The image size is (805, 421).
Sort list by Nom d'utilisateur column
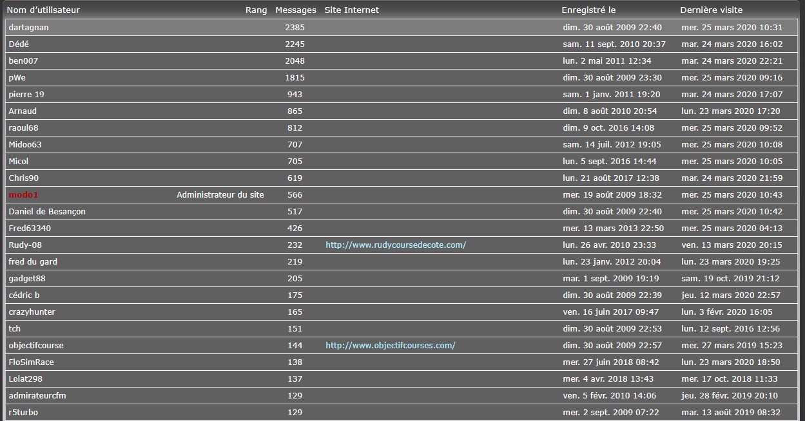43,10
